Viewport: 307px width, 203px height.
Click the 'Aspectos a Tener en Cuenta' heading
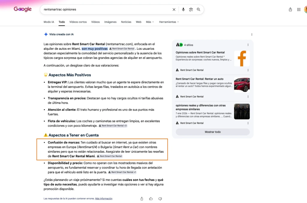click(x=74, y=135)
